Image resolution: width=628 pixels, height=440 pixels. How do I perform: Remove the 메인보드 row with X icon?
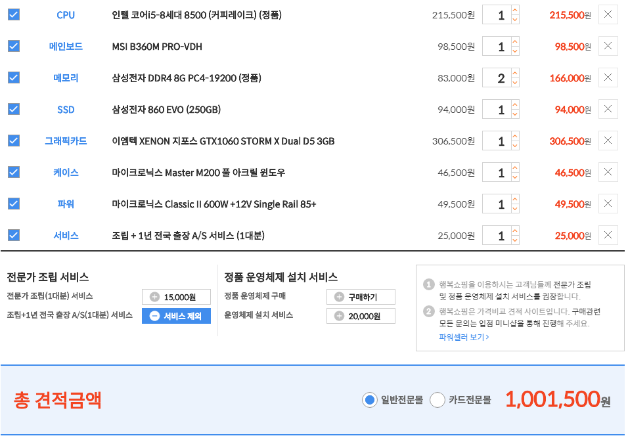[608, 46]
